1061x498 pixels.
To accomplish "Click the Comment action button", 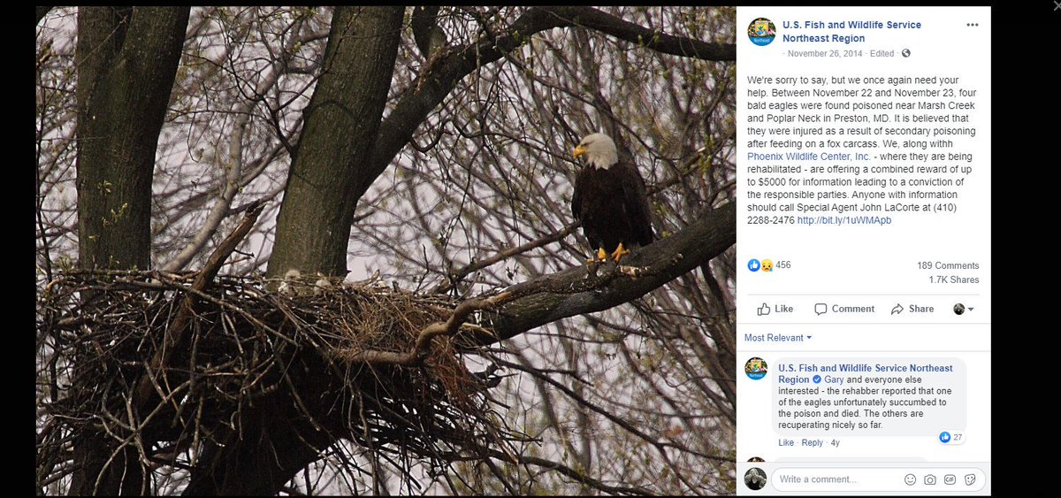I will 844,309.
